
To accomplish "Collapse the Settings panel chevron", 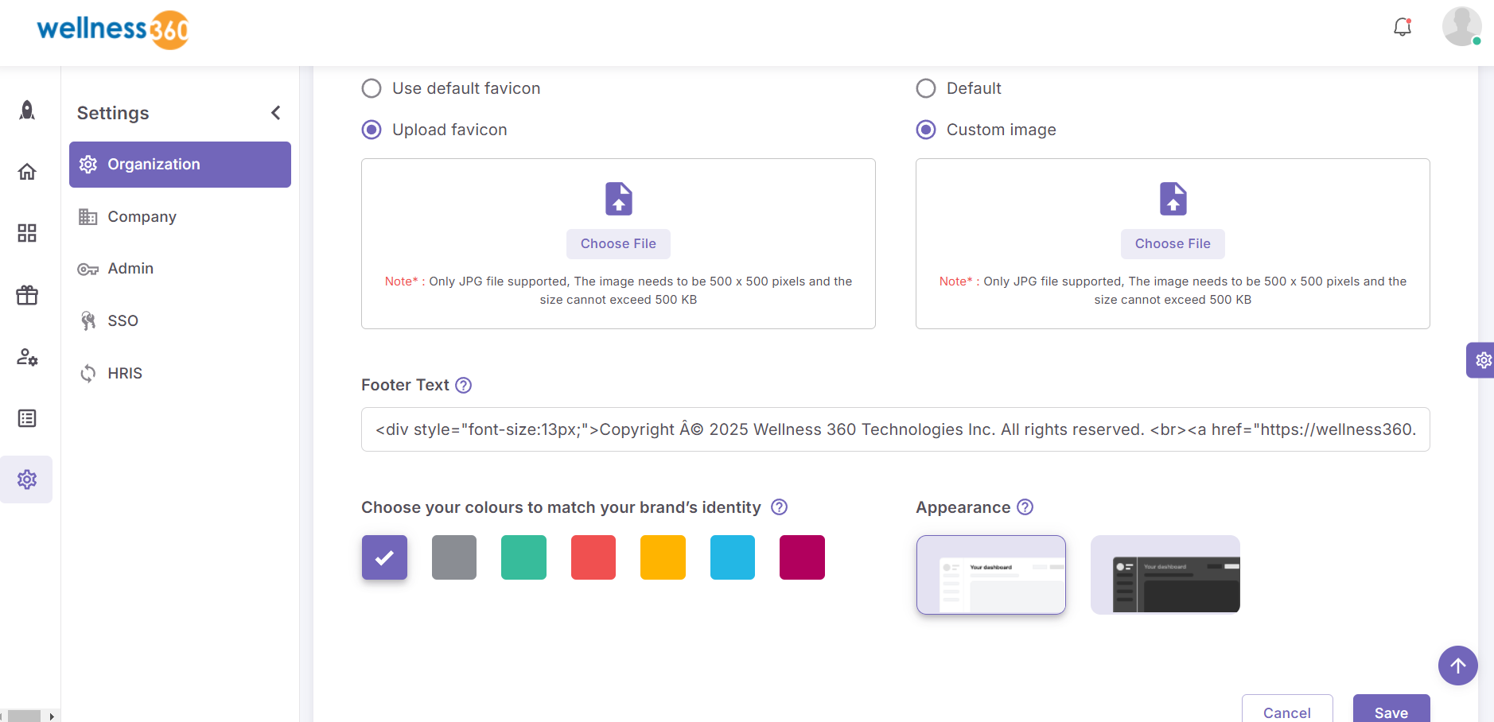I will point(276,113).
